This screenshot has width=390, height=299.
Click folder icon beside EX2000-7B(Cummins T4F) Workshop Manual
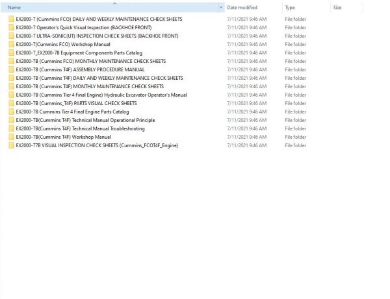tap(11, 138)
